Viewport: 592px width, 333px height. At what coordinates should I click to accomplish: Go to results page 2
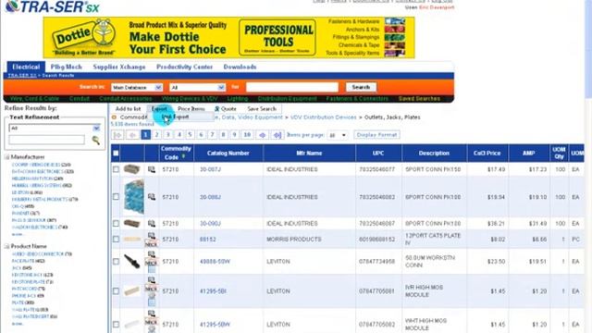[x=156, y=135]
